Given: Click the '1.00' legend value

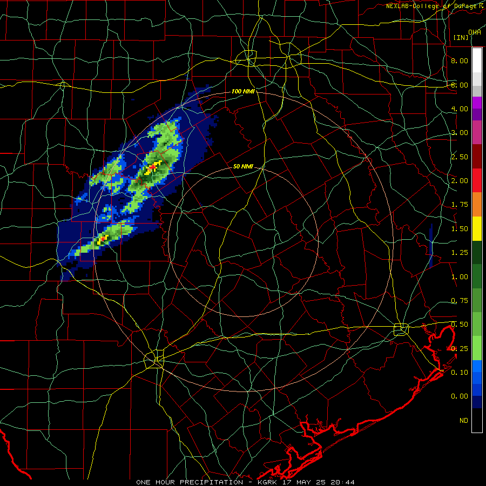Looking at the screenshot, I should pyautogui.click(x=460, y=277).
